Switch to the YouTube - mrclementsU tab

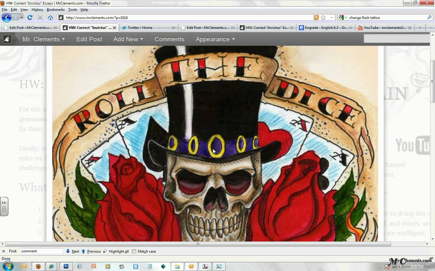click(385, 27)
